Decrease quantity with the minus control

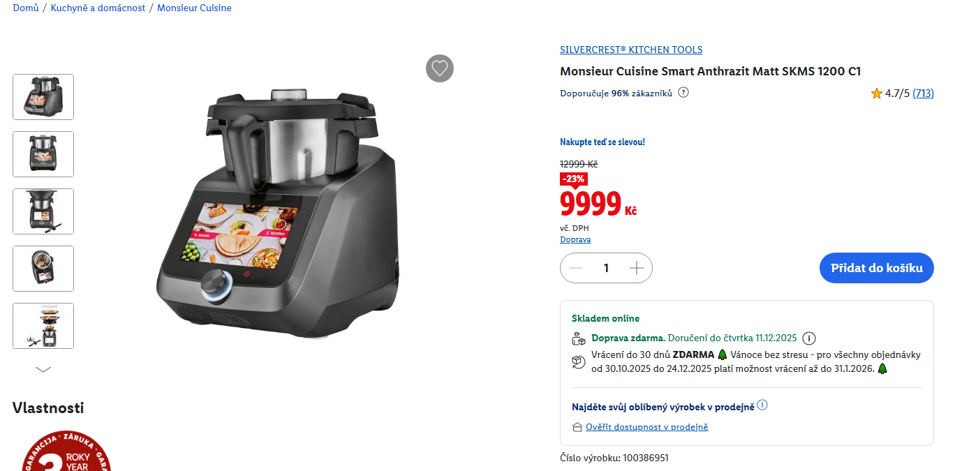click(575, 268)
